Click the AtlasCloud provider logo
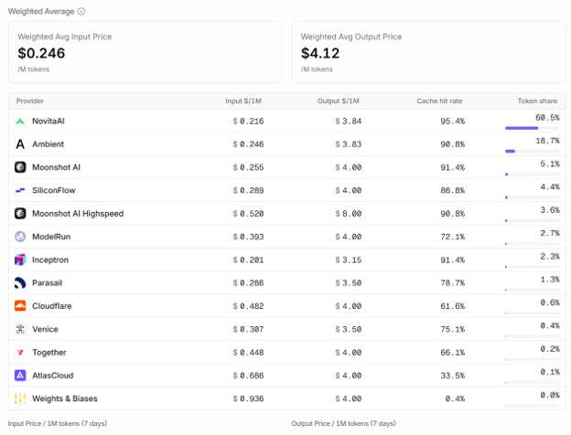Screen dimensions: 571x435 pyautogui.click(x=20, y=376)
